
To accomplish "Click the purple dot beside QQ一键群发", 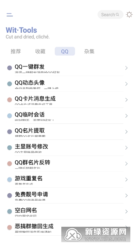I will (x=10, y=68).
